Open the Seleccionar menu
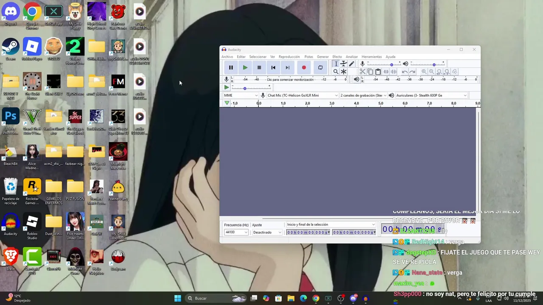The height and width of the screenshot is (305, 543). coord(258,57)
